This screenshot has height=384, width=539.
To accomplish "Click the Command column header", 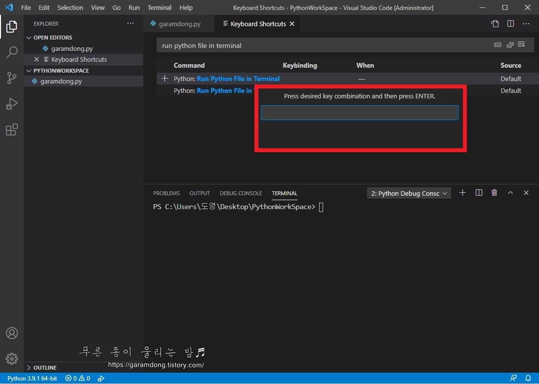I will pyautogui.click(x=189, y=65).
